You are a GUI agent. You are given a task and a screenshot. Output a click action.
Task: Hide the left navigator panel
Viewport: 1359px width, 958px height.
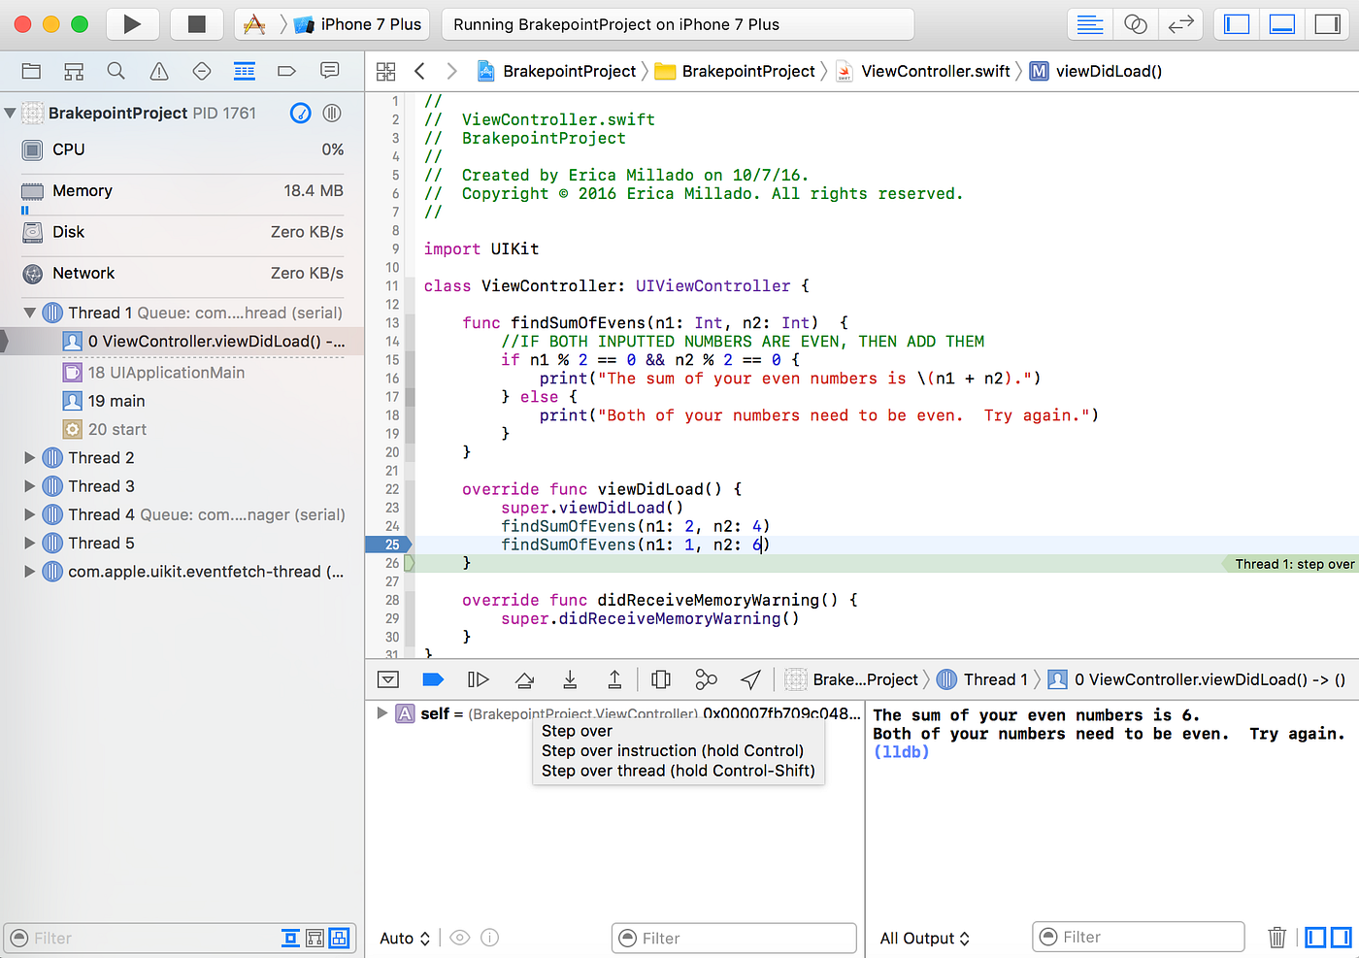1237,24
